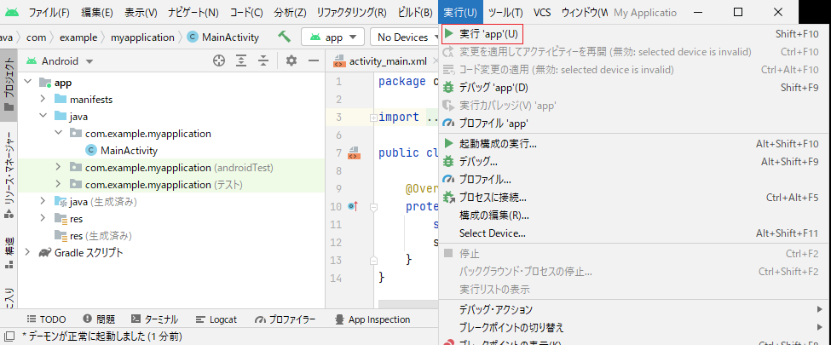Select 構成の編集(R)... menu entry
Image resolution: width=831 pixels, height=345 pixels.
point(634,216)
